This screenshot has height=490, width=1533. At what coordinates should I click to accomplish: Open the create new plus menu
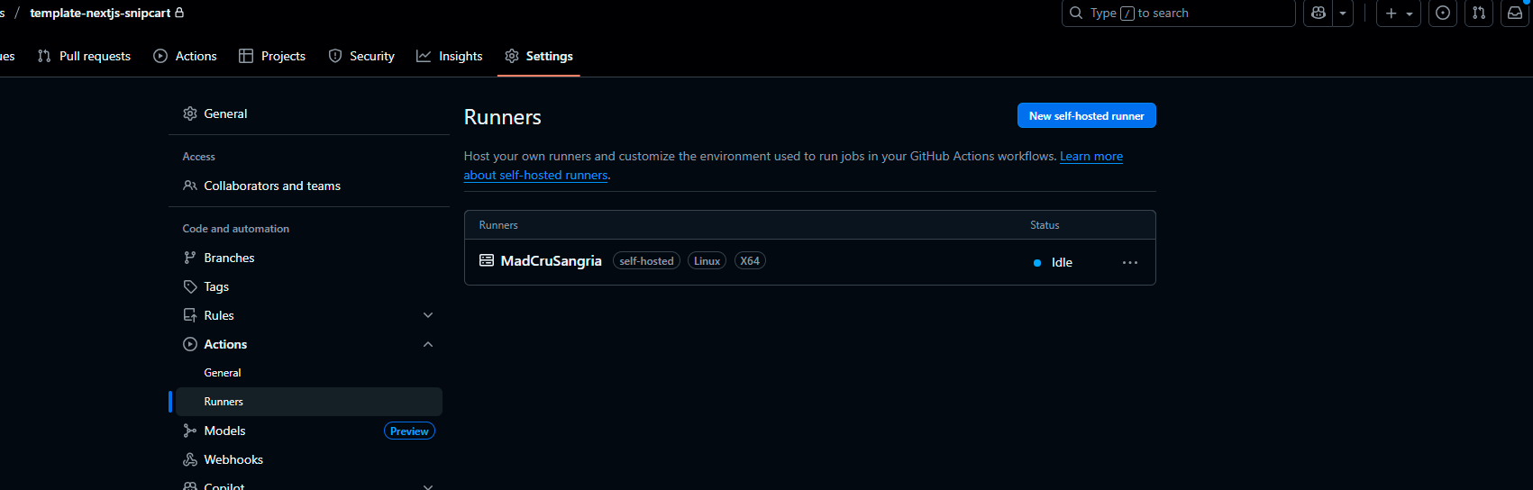[1399, 13]
